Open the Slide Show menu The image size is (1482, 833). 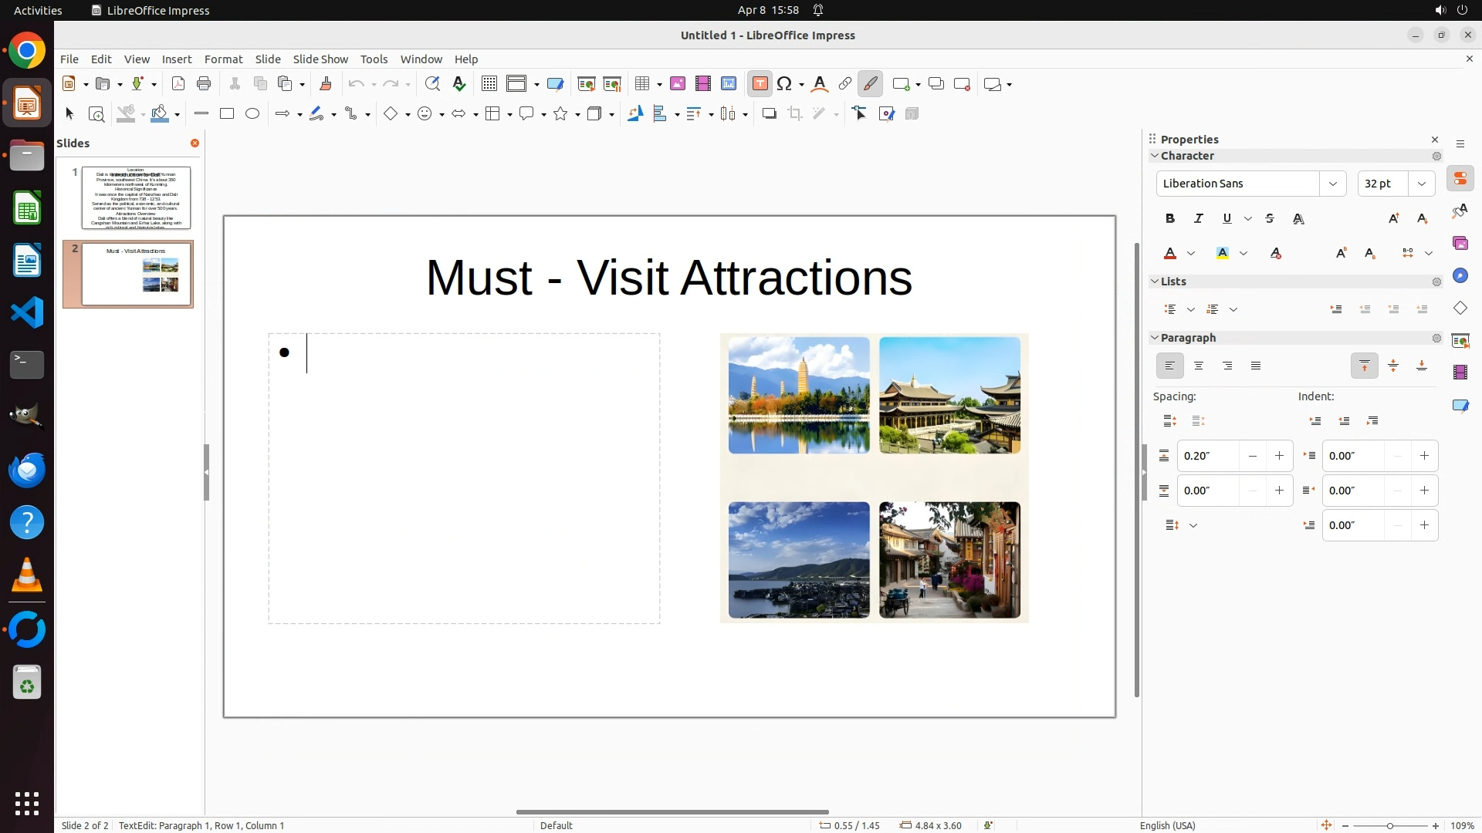tap(320, 59)
